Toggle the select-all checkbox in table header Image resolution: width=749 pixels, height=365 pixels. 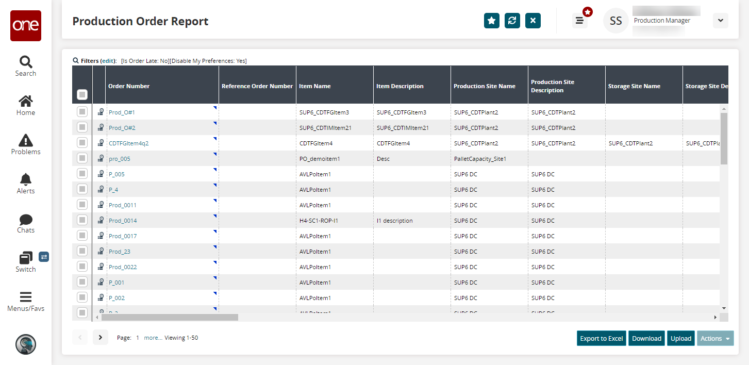(x=82, y=94)
